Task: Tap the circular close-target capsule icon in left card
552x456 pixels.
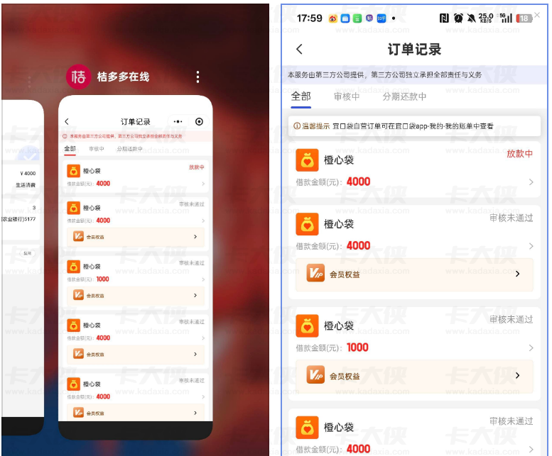Action: point(199,121)
